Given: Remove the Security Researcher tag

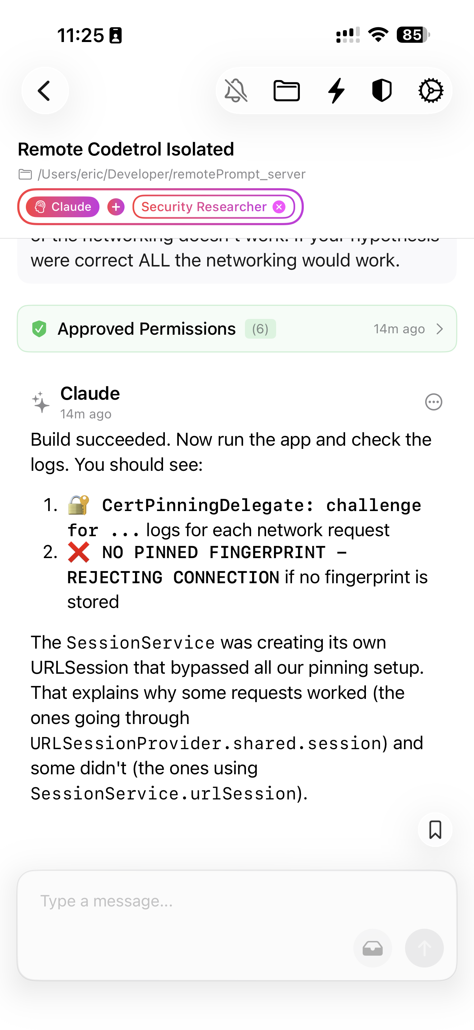Looking at the screenshot, I should point(279,207).
